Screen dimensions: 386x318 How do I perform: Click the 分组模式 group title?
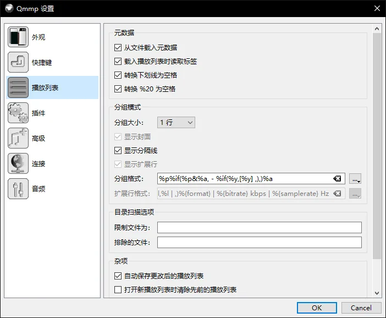128,107
